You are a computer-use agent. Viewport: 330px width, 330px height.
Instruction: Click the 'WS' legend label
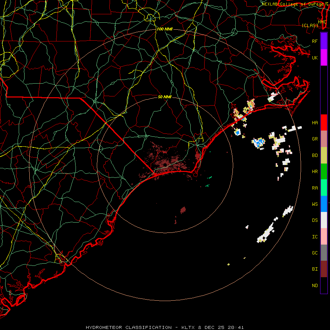pos(315,204)
